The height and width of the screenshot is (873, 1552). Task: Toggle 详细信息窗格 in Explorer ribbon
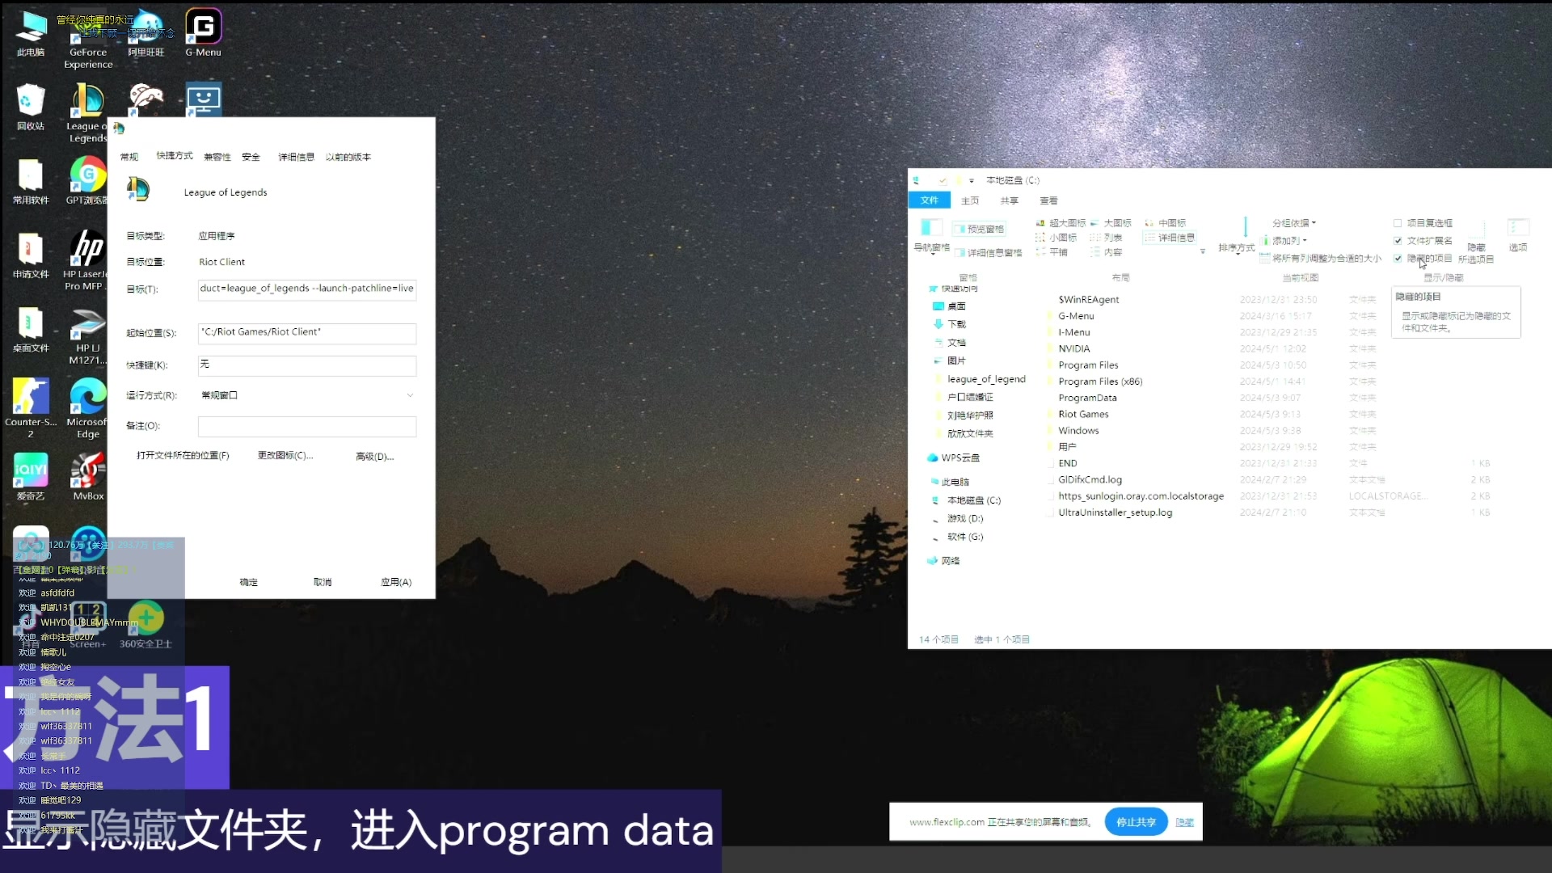988,253
